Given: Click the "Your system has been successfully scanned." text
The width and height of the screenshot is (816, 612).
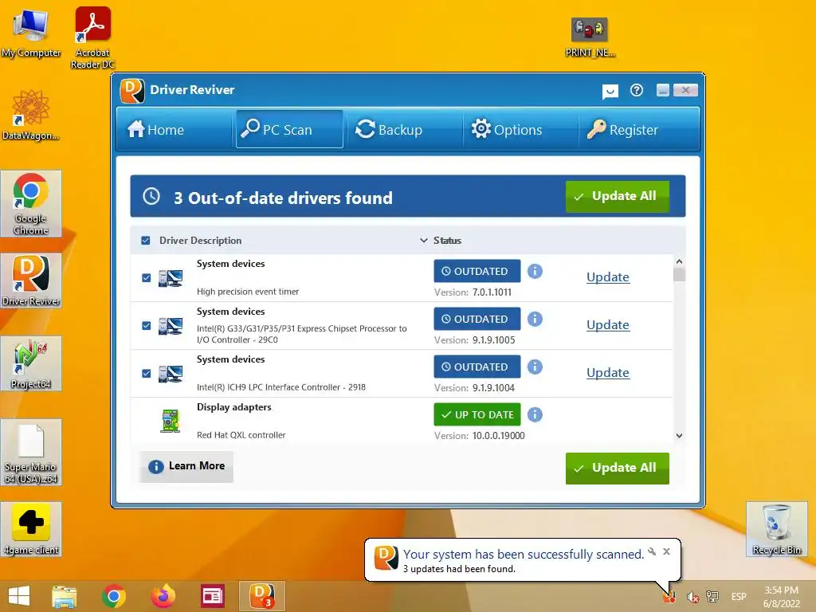Looking at the screenshot, I should click(524, 555).
